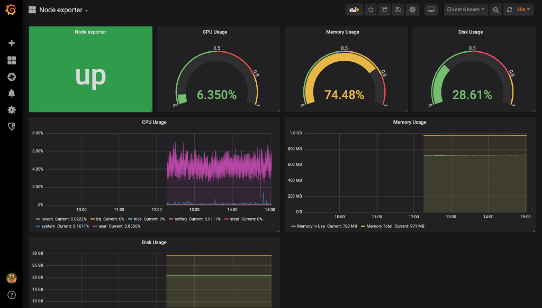Toggle the iowait series in CPU legend
The height and width of the screenshot is (308, 542).
tap(47, 219)
